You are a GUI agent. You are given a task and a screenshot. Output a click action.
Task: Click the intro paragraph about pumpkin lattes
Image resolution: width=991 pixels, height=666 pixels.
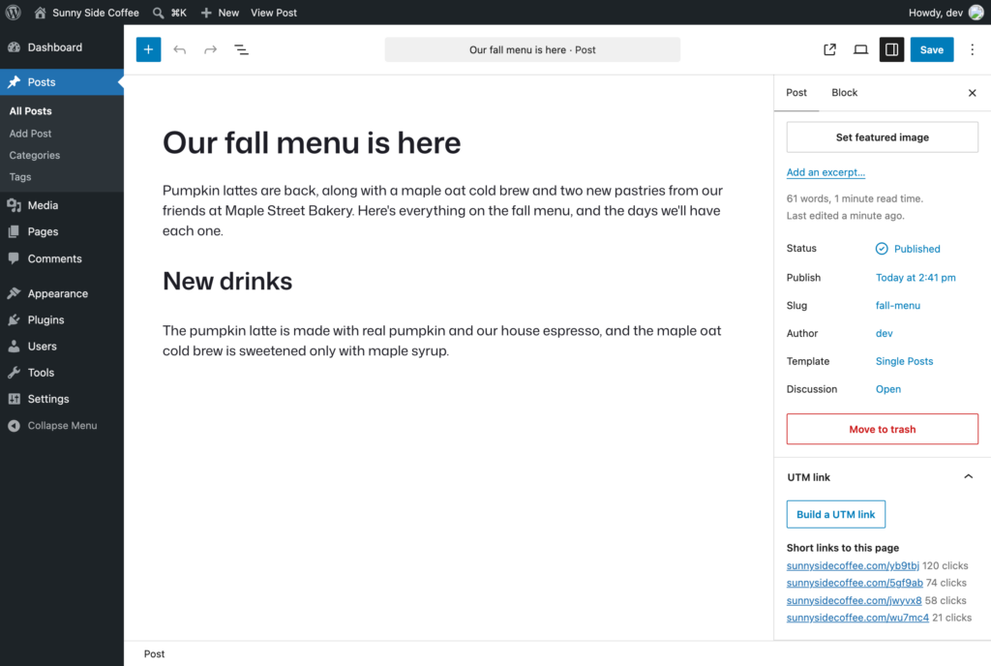(x=442, y=210)
